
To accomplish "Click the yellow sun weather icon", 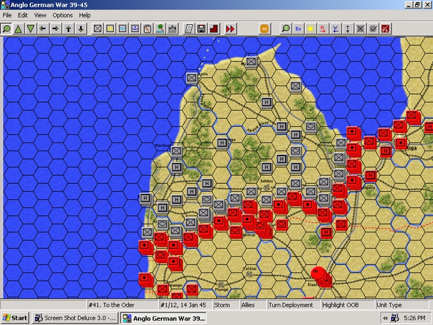I will pos(311,28).
